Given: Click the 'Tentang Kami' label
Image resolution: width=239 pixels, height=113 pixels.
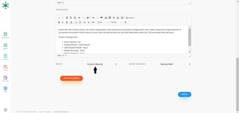Looking at the screenshot, I should (62, 10).
